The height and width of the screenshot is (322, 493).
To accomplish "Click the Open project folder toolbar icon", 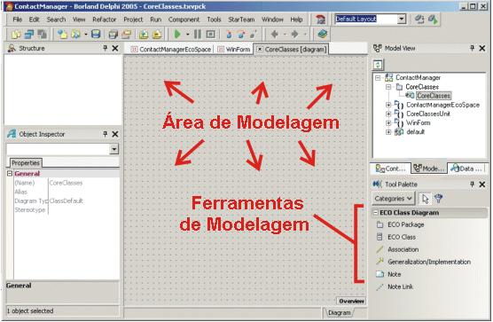I will tap(126, 34).
